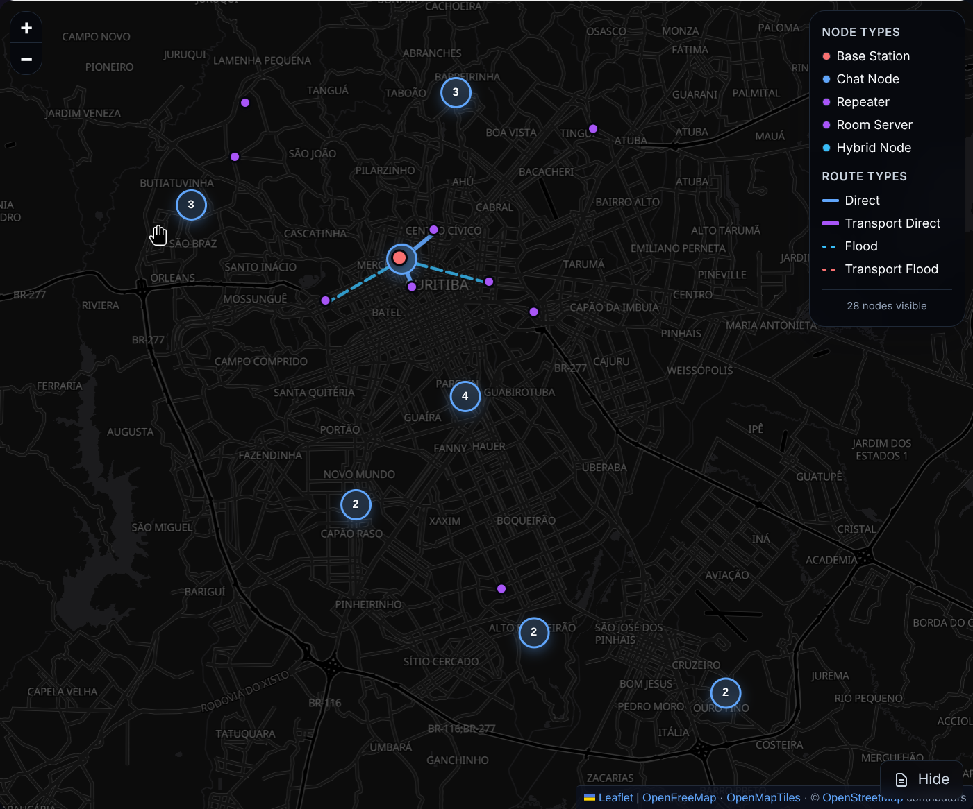Open the 3-node cluster near Butiatuvinha

[x=191, y=205]
